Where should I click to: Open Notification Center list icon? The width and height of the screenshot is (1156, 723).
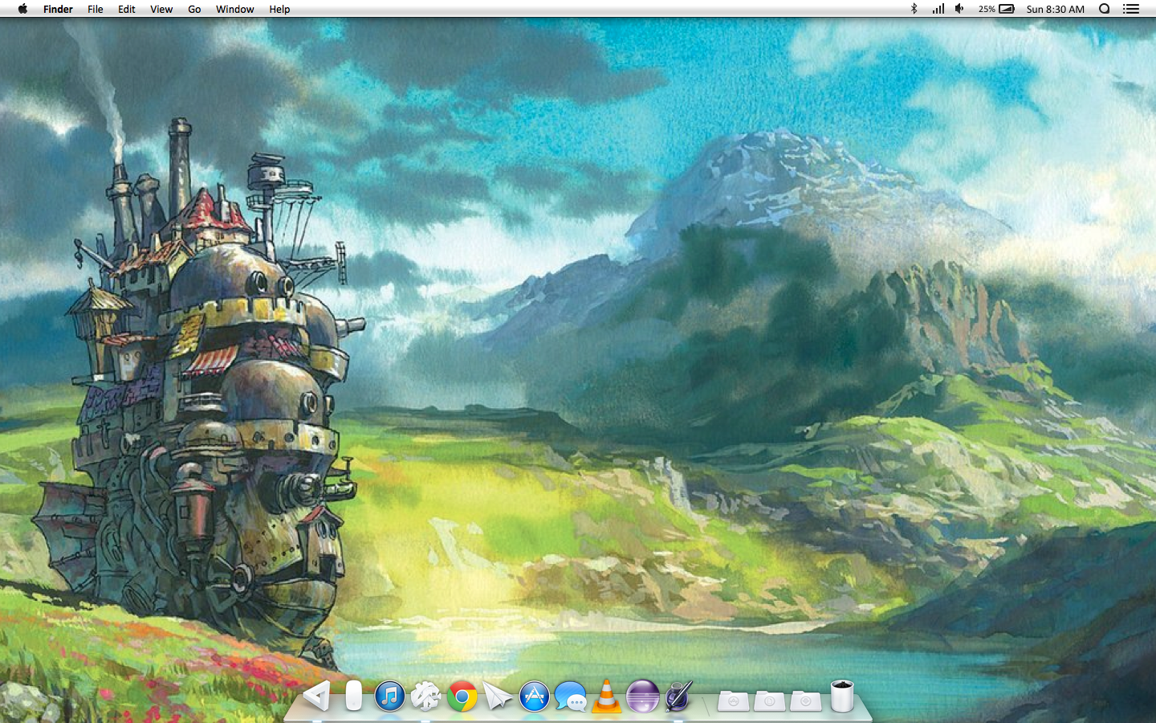coord(1131,9)
